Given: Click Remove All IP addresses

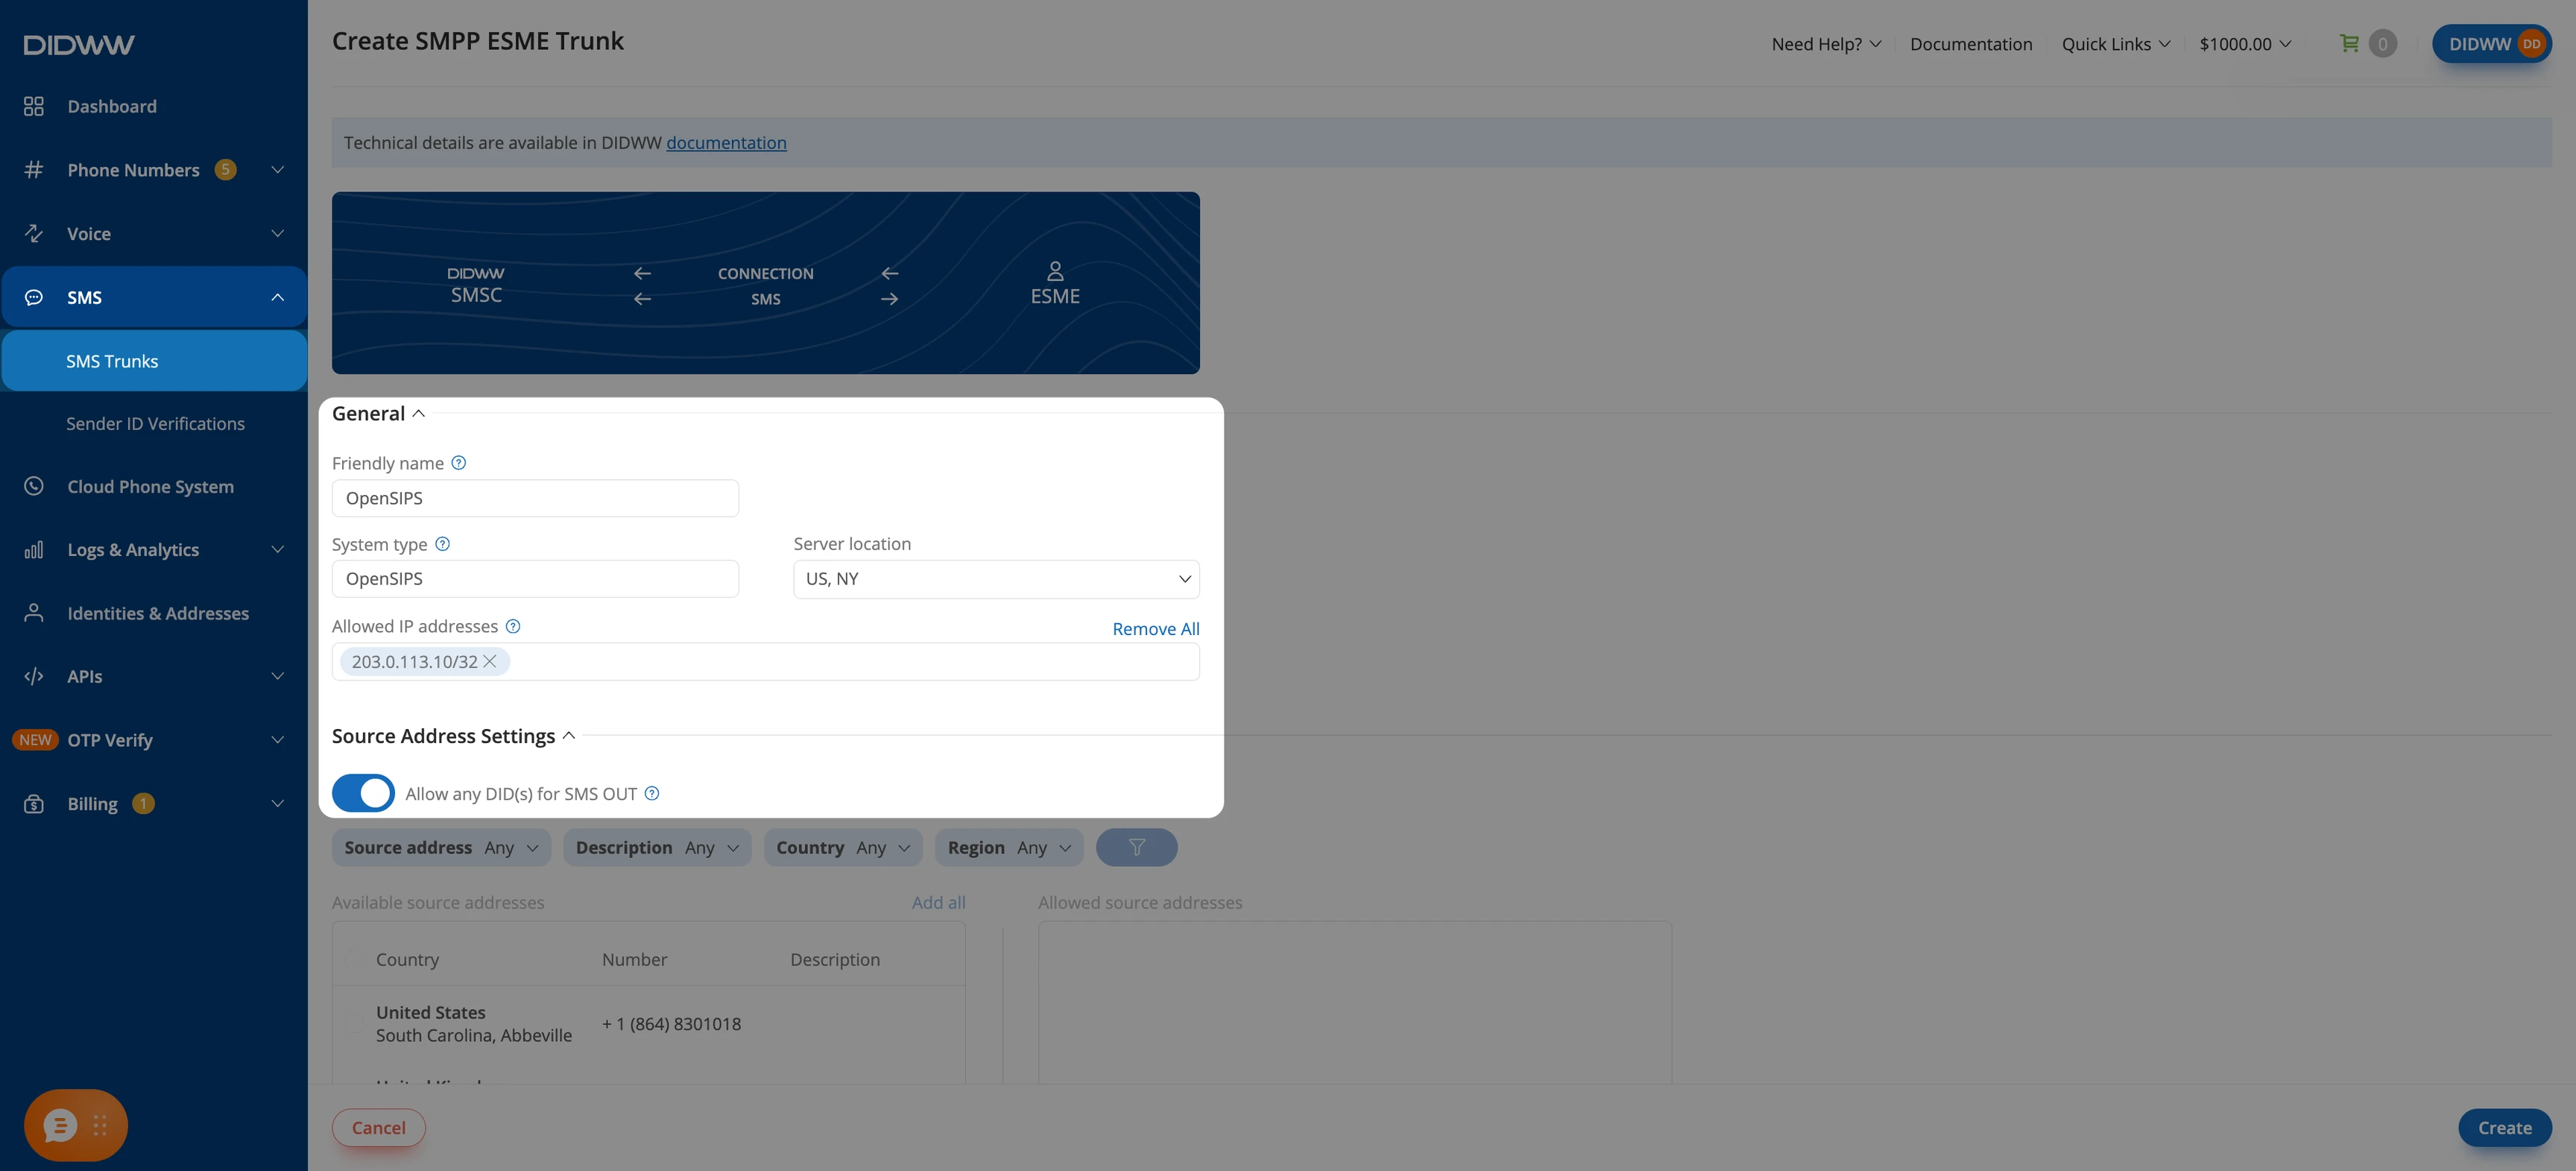Looking at the screenshot, I should 1156,628.
